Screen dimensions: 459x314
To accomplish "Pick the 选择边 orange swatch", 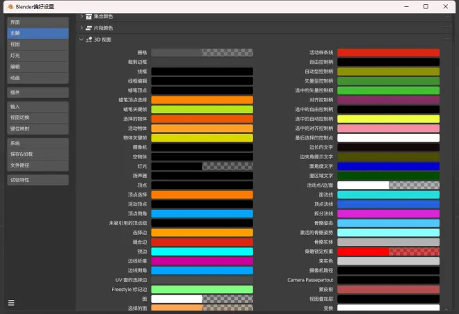I will click(x=202, y=233).
